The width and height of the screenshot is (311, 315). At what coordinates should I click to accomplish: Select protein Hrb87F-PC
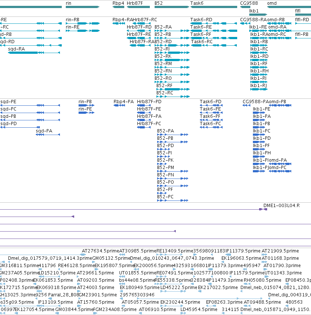coord(144,127)
